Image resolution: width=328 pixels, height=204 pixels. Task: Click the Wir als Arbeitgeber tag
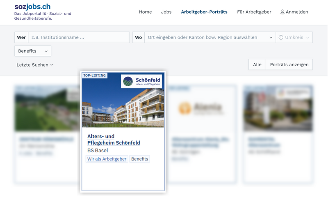(x=107, y=159)
